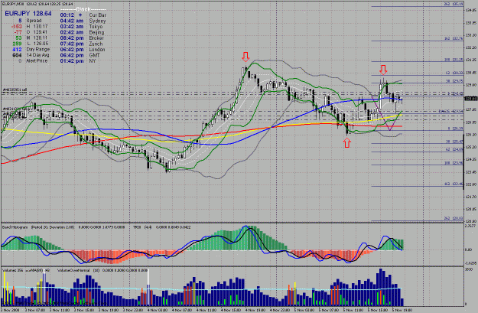Click the 'Day Range' label
Image resolution: width=478 pixels, height=313 pixels.
(x=38, y=49)
